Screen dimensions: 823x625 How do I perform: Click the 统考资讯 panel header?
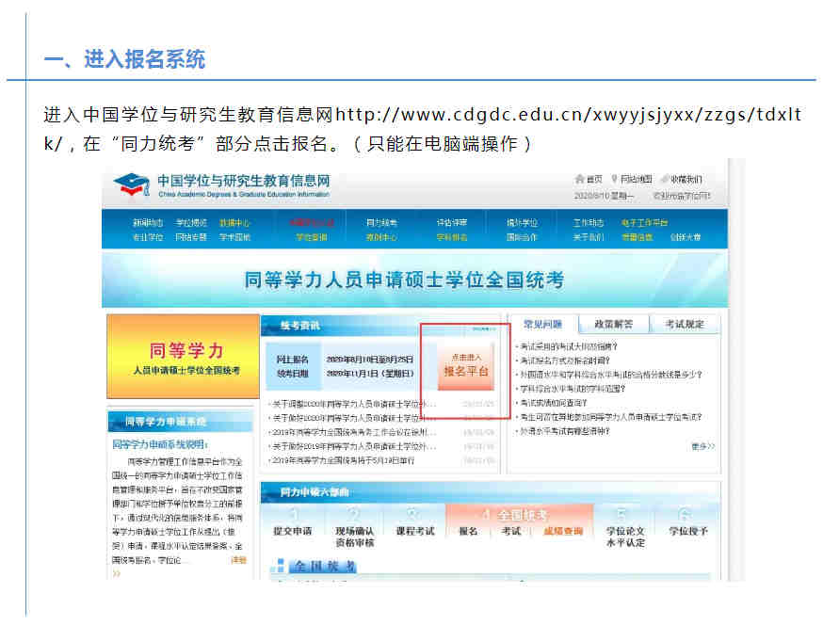299,326
